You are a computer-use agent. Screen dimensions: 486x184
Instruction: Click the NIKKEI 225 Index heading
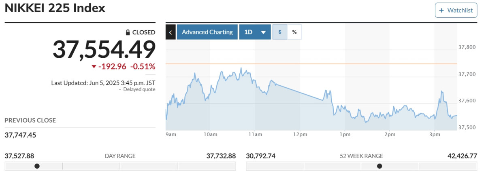click(x=55, y=8)
